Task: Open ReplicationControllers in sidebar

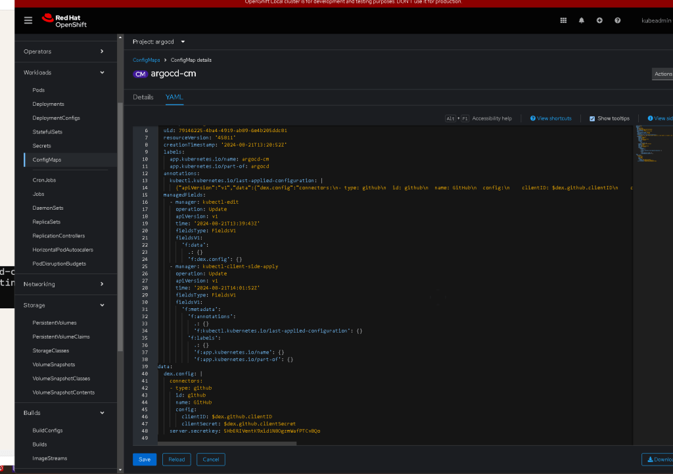Action: tap(58, 236)
